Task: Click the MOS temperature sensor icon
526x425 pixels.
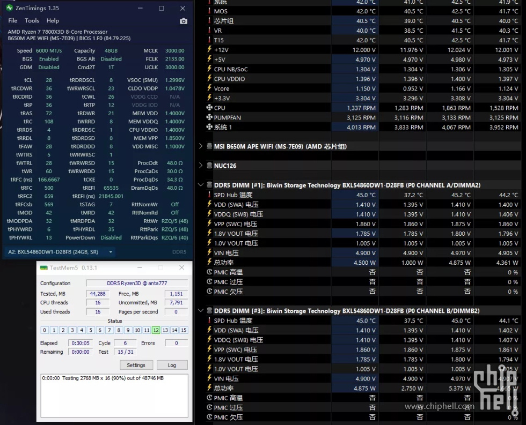Action: [x=209, y=11]
